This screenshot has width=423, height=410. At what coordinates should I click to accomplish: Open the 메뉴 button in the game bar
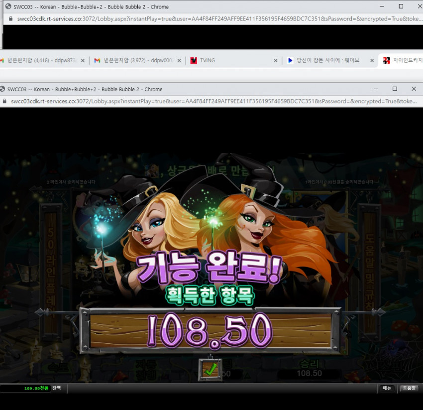[387, 388]
